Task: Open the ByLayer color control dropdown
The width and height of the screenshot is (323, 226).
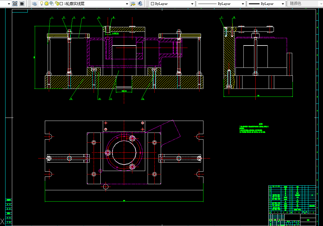Action: click(192, 4)
